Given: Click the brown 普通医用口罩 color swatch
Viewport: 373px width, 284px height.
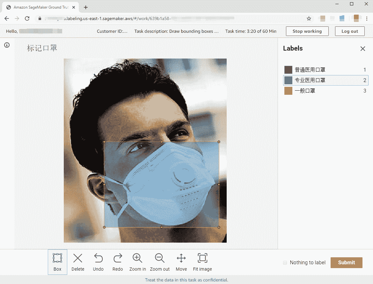Looking at the screenshot, I should 288,70.
